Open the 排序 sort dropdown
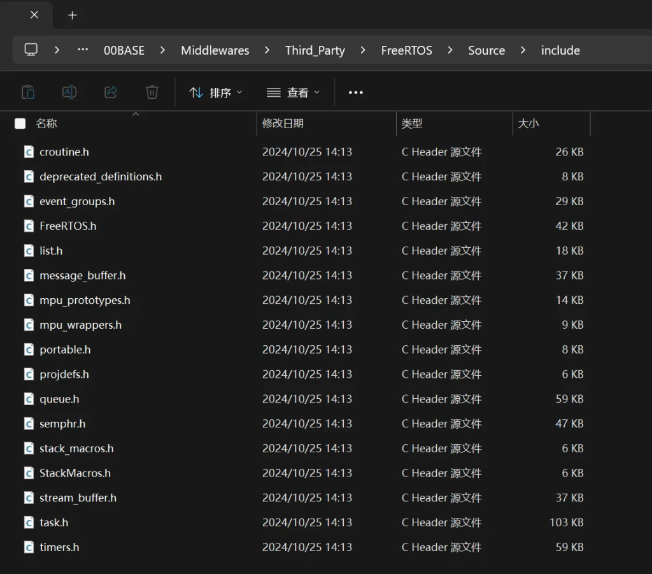The height and width of the screenshot is (574, 652). tap(216, 92)
